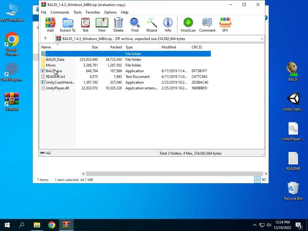
Task: Sort by the Name column header
Action: pyautogui.click(x=57, y=47)
